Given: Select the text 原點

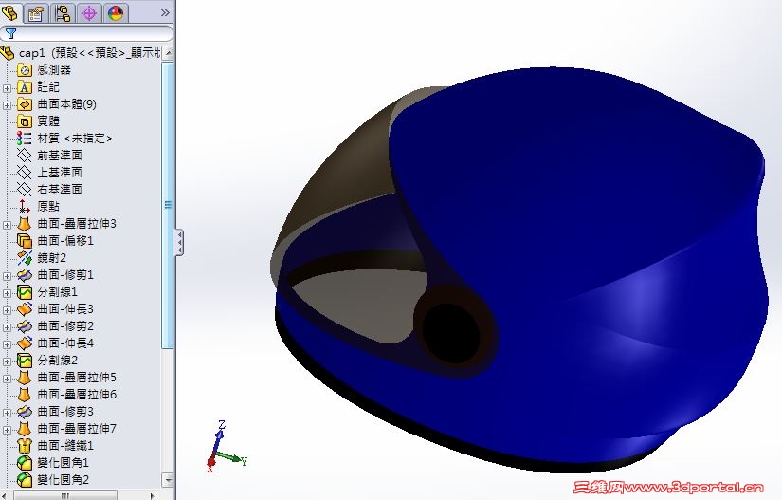Looking at the screenshot, I should click(48, 206).
